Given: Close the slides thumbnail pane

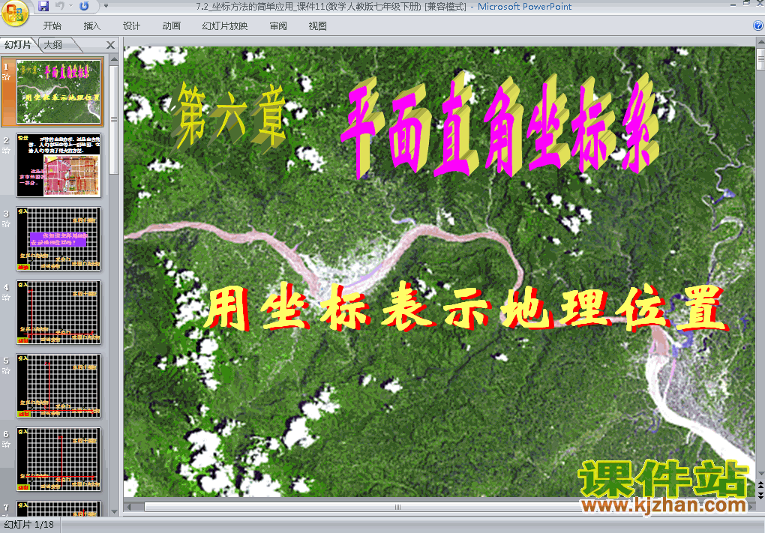Looking at the screenshot, I should (111, 45).
